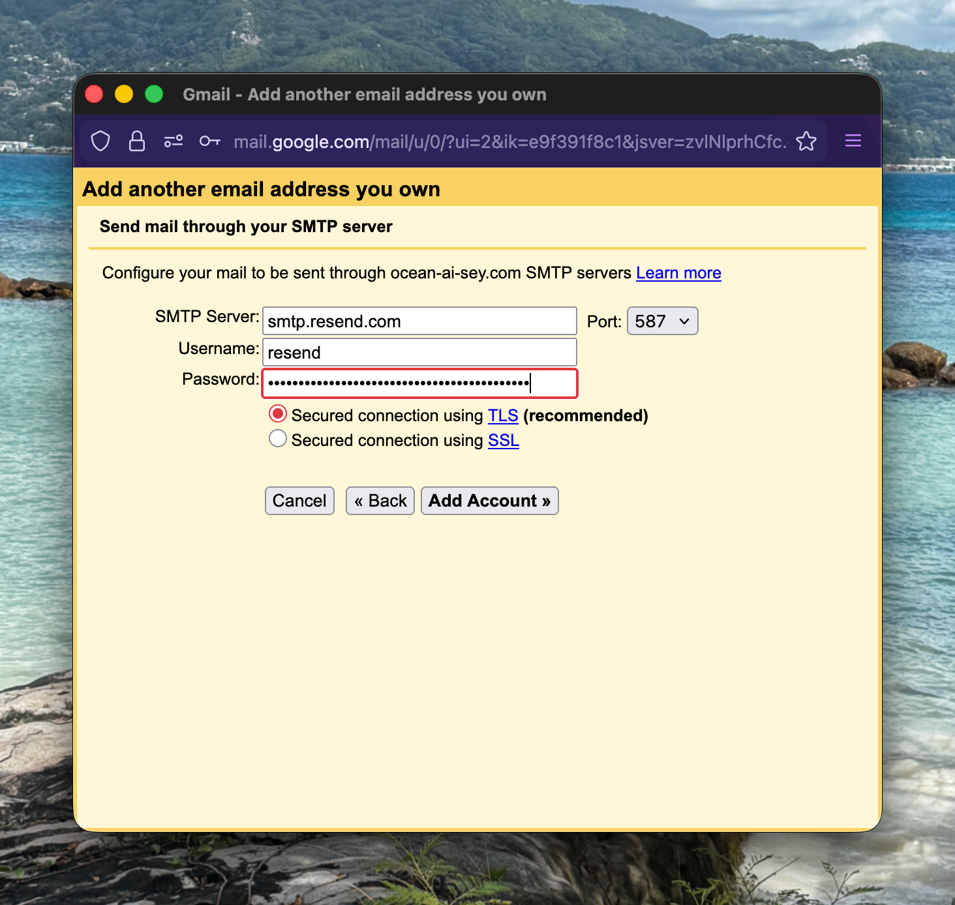
Task: Click the TLS hyperlink
Action: coord(502,415)
